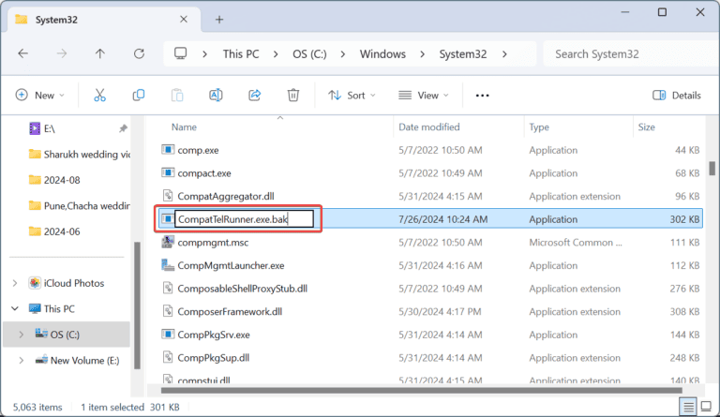Viewport: 720px width, 417px height.
Task: Open the 2024-06 folder in sidebar
Action: (54, 231)
